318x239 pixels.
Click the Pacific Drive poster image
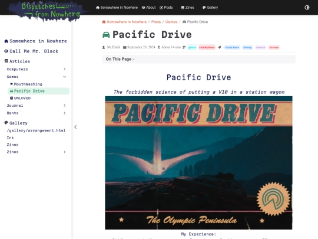198,163
